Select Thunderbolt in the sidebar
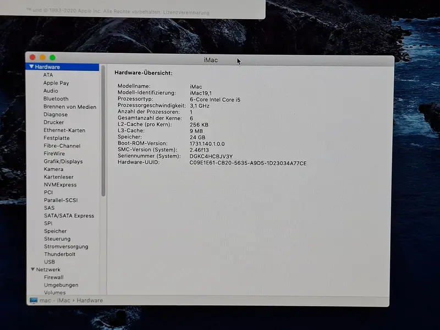 point(59,254)
